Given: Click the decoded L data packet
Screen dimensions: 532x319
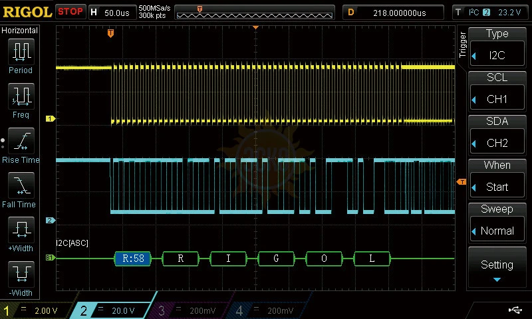Looking at the screenshot, I should point(372,259).
